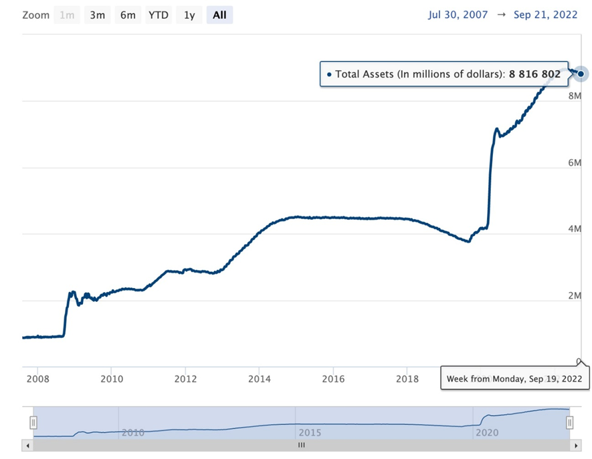Click the scrollbar grip in navigator
Viewport: 592px width, 459px height.
click(x=301, y=444)
